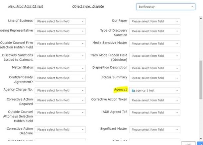Expand Agency Charge No. dropdown

(60, 90)
